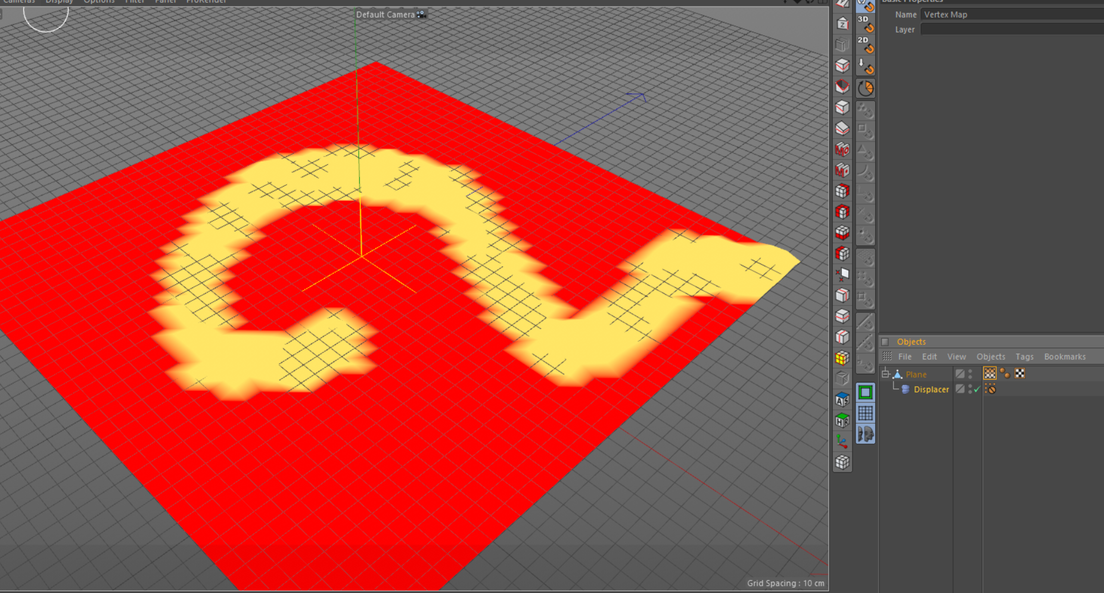Image resolution: width=1104 pixels, height=593 pixels.
Task: Open the Objects manager Edit menu
Action: point(929,356)
